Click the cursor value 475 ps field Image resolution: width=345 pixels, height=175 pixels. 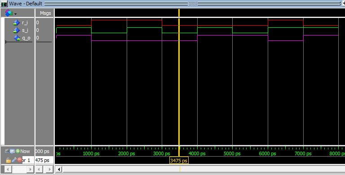[x=44, y=160]
